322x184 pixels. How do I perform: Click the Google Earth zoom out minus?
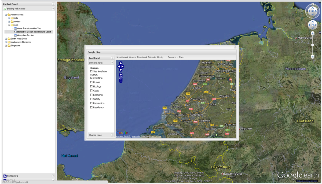click(x=313, y=57)
